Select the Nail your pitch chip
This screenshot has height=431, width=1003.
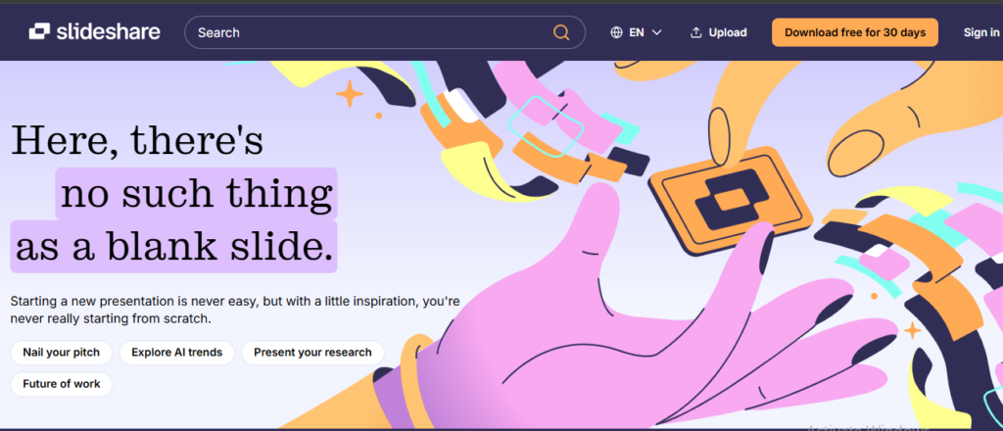click(x=62, y=353)
